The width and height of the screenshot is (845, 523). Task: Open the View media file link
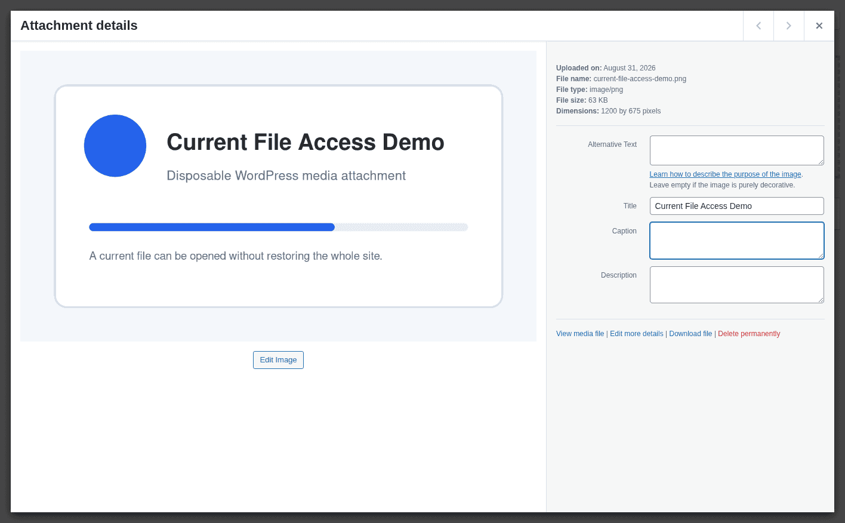(580, 334)
